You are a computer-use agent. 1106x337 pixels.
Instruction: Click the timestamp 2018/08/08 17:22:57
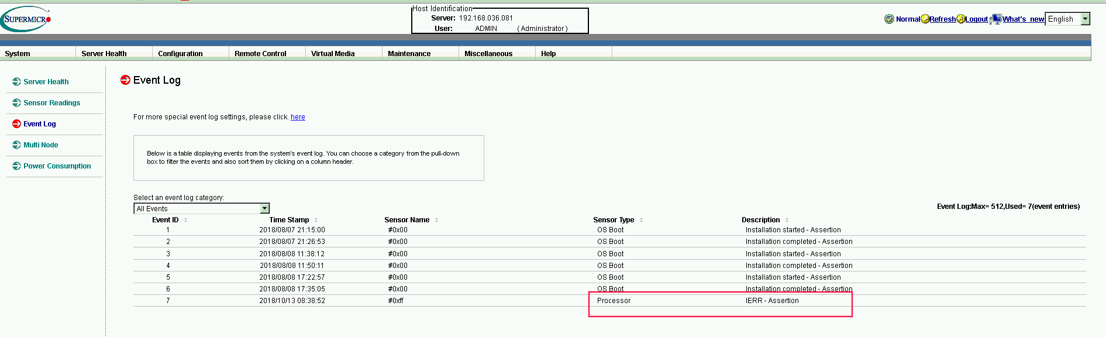point(292,277)
